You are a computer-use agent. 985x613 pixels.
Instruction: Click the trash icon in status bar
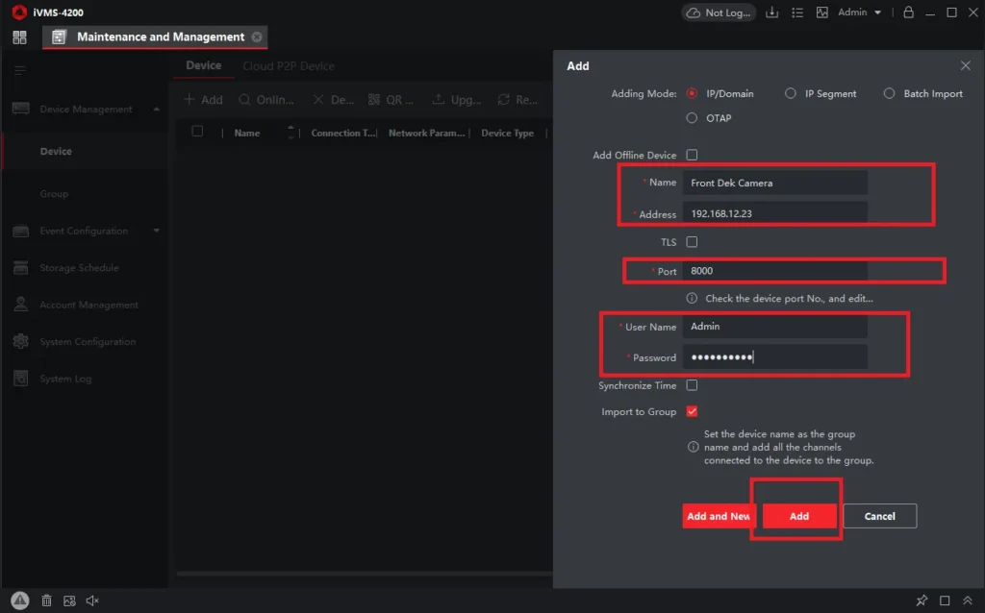pos(46,601)
